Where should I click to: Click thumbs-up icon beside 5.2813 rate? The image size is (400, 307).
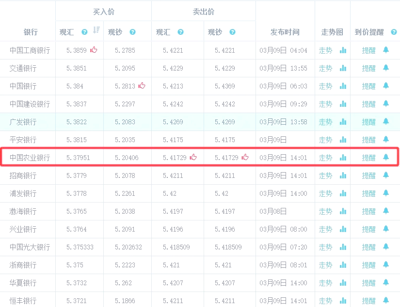[142, 86]
